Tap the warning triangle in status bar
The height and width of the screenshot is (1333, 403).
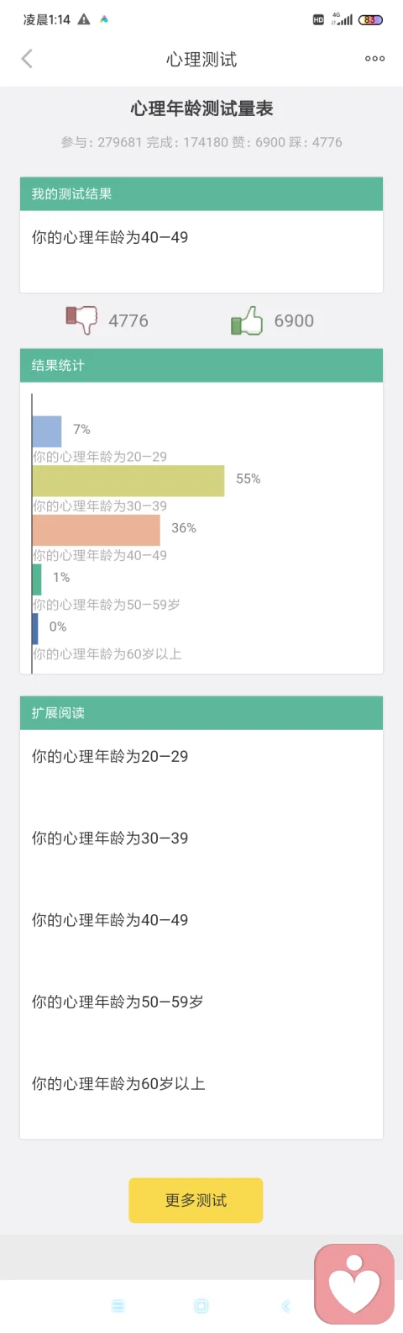click(x=84, y=19)
